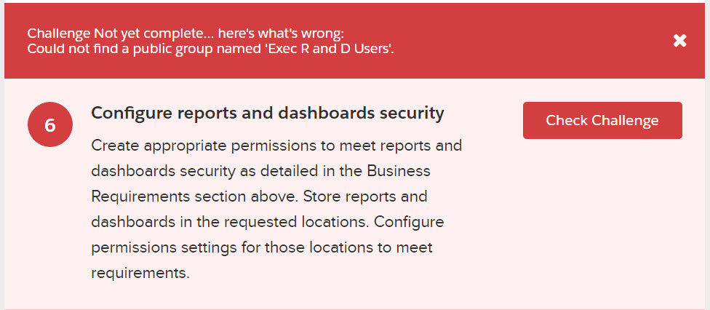Click the 'Create appropriate permissions' description line
This screenshot has width=710, height=310.
[x=276, y=146]
